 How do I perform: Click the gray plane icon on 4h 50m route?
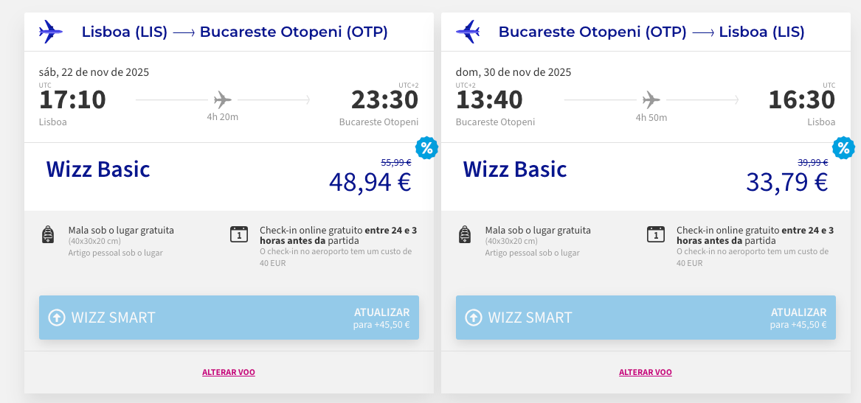pyautogui.click(x=651, y=99)
